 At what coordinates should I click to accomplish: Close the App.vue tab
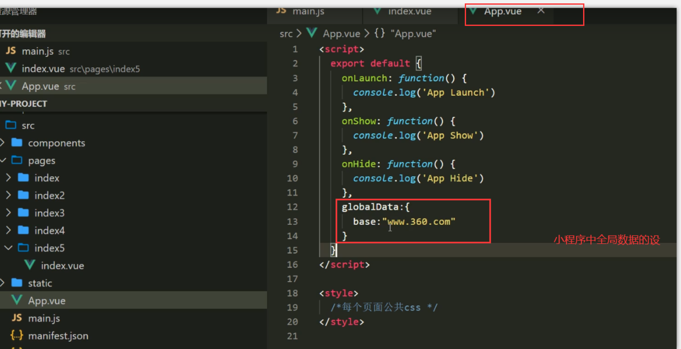coord(541,11)
